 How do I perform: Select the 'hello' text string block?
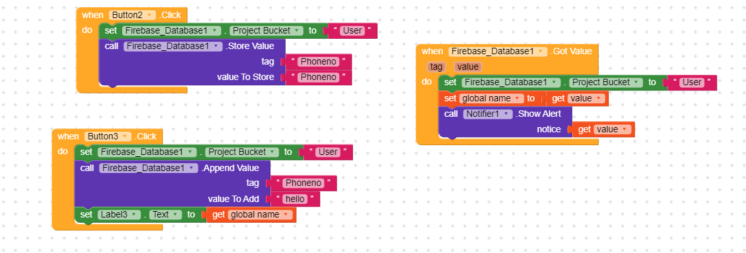(295, 199)
